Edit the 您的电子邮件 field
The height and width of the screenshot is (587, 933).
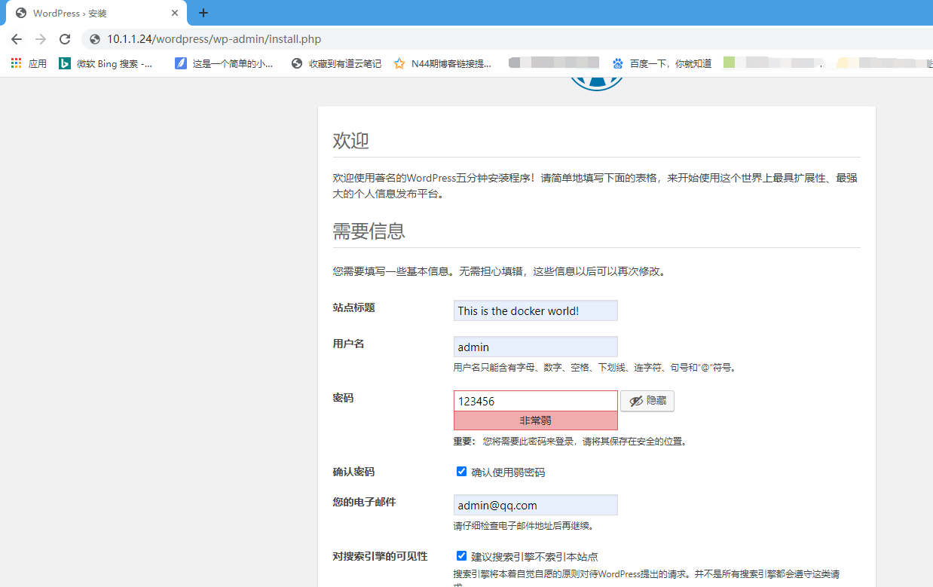click(x=536, y=505)
